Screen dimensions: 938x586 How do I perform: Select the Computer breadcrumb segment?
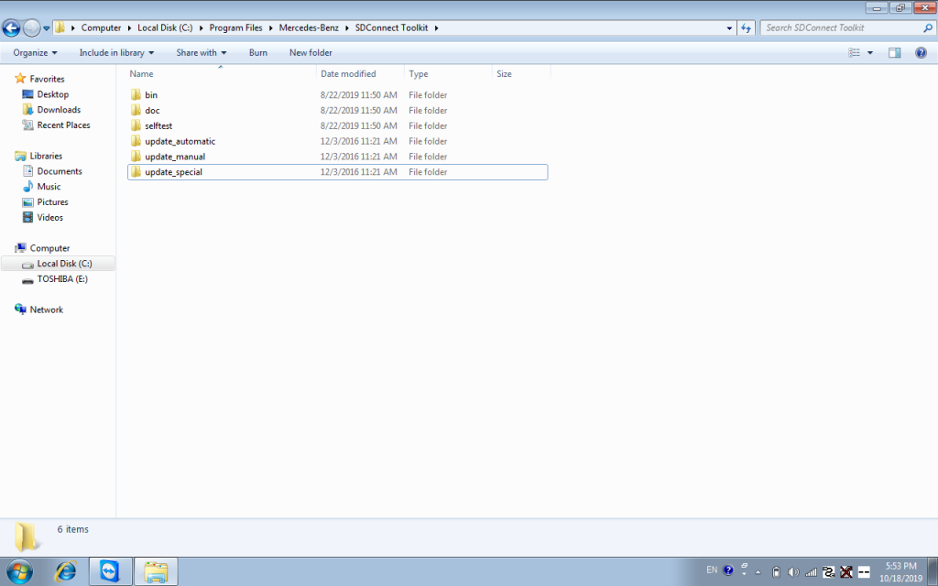[x=101, y=27]
